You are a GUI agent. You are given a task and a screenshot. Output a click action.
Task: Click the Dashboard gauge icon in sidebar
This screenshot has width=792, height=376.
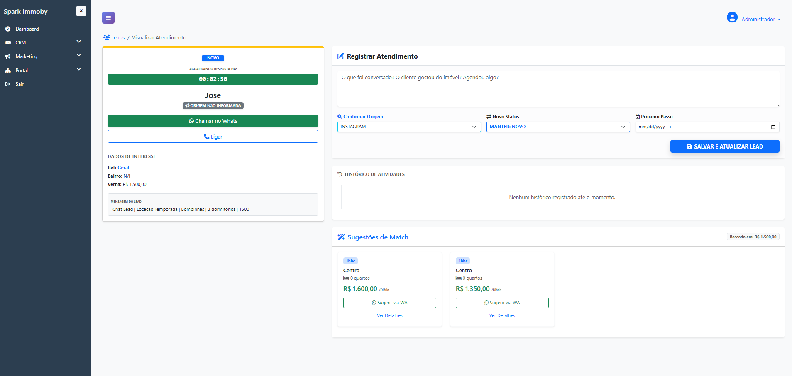pyautogui.click(x=8, y=29)
